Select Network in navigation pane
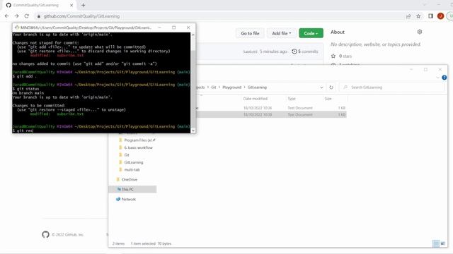The image size is (453, 254). (x=126, y=199)
